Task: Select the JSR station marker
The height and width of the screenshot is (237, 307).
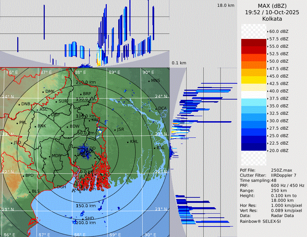Action: coord(115,130)
